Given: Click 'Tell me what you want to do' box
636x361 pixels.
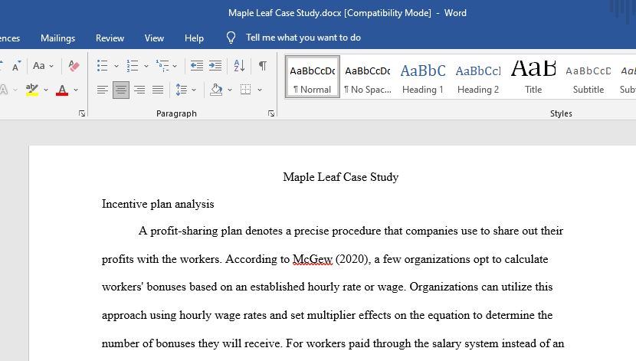Looking at the screenshot, I should (x=303, y=38).
